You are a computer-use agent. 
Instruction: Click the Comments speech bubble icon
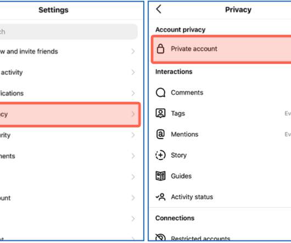tap(160, 92)
